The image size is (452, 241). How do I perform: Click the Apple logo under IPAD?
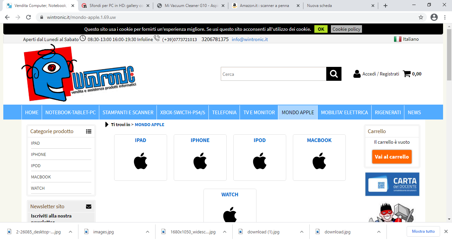141,161
